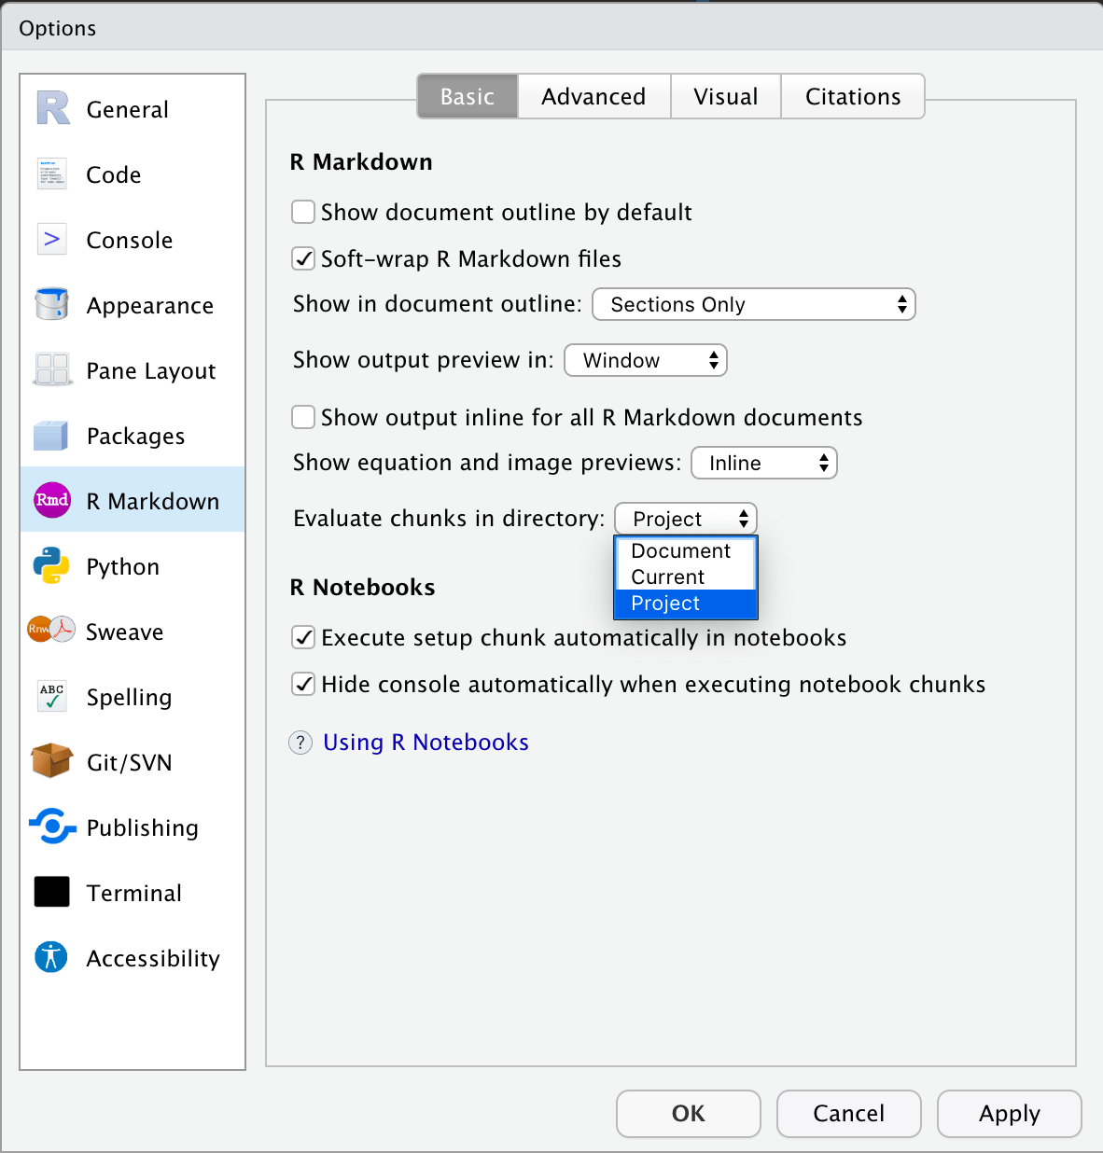Select the Appearance label in sidebar
This screenshot has height=1153, width=1103.
click(x=150, y=306)
